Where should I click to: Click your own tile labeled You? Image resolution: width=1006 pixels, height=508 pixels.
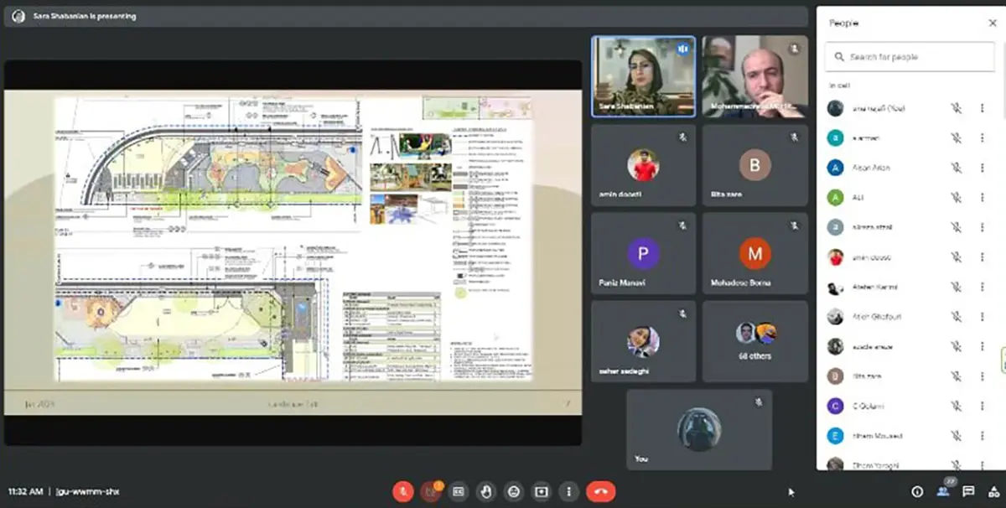[699, 429]
